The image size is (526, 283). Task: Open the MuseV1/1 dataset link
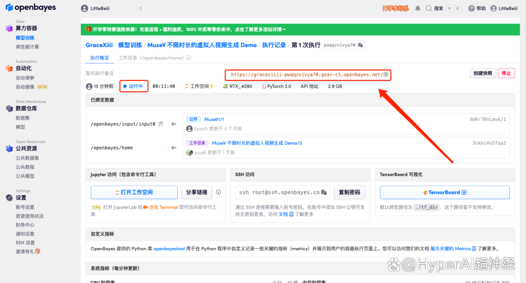tap(214, 119)
